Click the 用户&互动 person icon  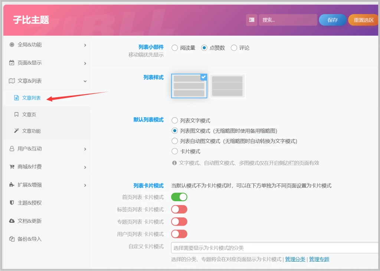(12, 149)
